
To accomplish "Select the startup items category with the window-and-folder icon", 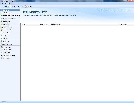I will click(10, 44).
